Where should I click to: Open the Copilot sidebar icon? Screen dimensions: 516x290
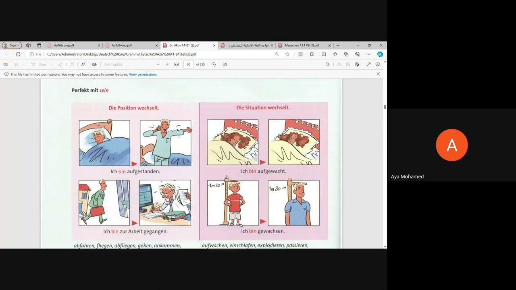click(380, 54)
